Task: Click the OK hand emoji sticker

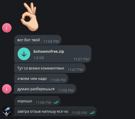Action: (x=30, y=17)
